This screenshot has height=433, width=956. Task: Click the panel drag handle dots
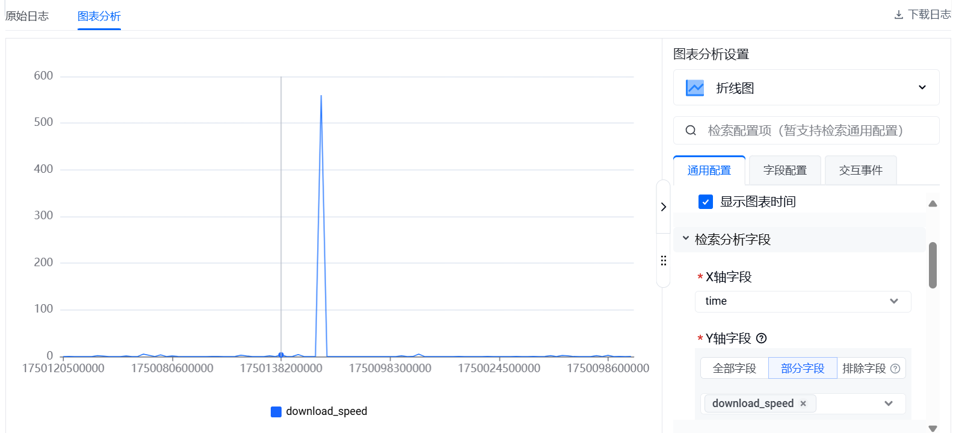point(663,261)
